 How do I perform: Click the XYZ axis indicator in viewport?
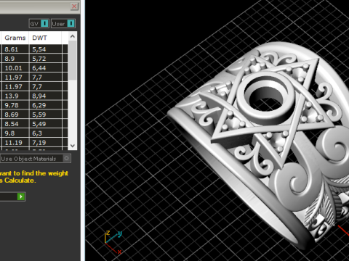coord(113,242)
